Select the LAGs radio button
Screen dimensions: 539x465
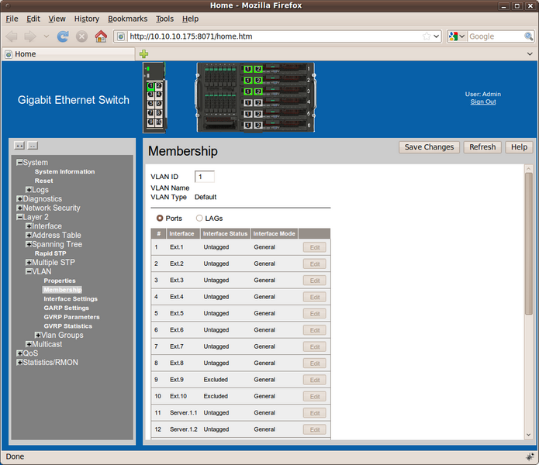click(199, 218)
